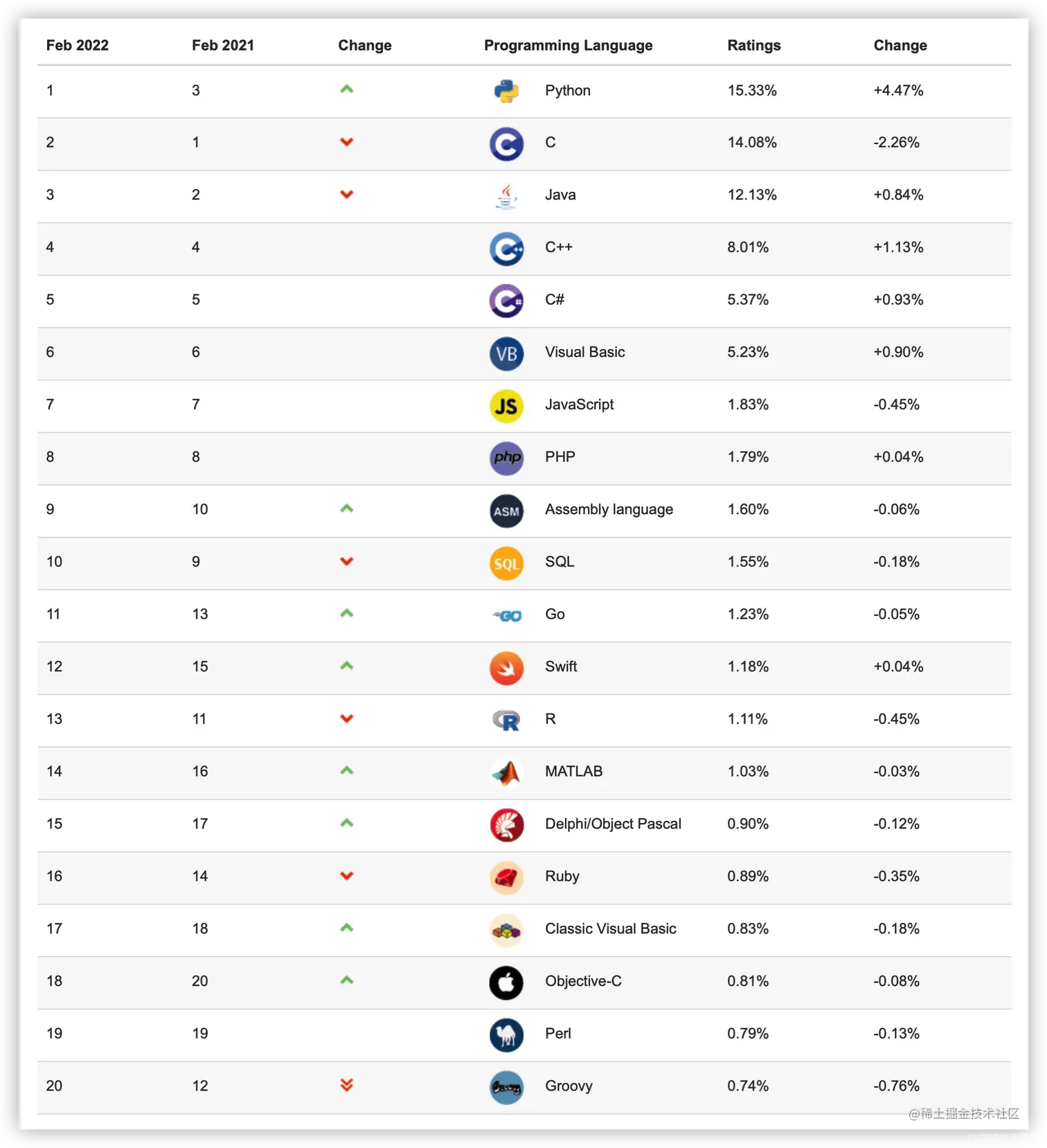Click the PHP logo icon

coord(506,458)
